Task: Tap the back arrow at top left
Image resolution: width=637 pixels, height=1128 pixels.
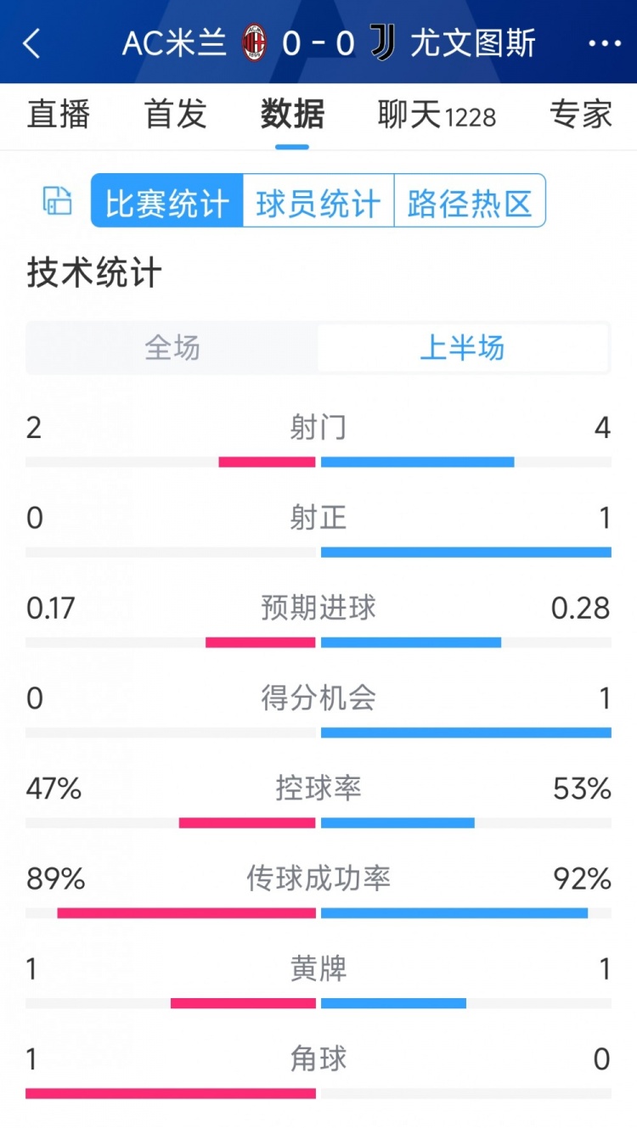Action: coord(32,44)
